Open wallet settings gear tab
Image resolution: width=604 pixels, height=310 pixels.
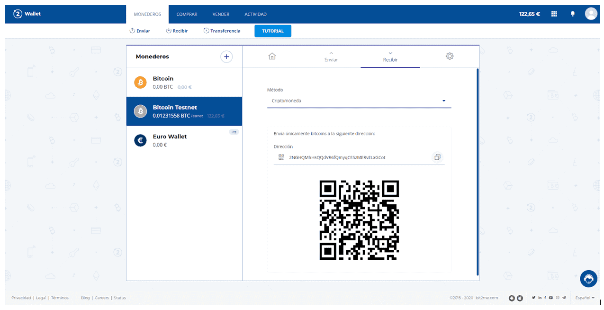pyautogui.click(x=450, y=56)
